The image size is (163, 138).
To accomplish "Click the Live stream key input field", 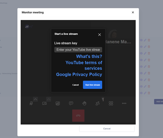I will tap(78, 50).
